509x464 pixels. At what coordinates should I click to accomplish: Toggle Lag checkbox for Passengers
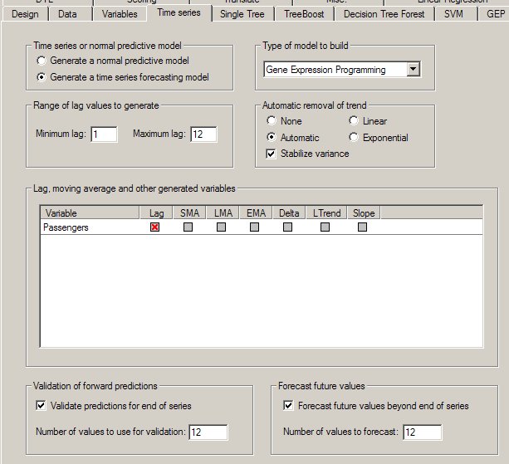click(x=154, y=227)
